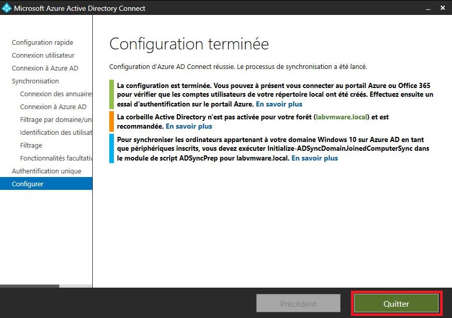Select Filtrage par domaine sub-step
Screen dimensions: 452x318
[x=56, y=120]
